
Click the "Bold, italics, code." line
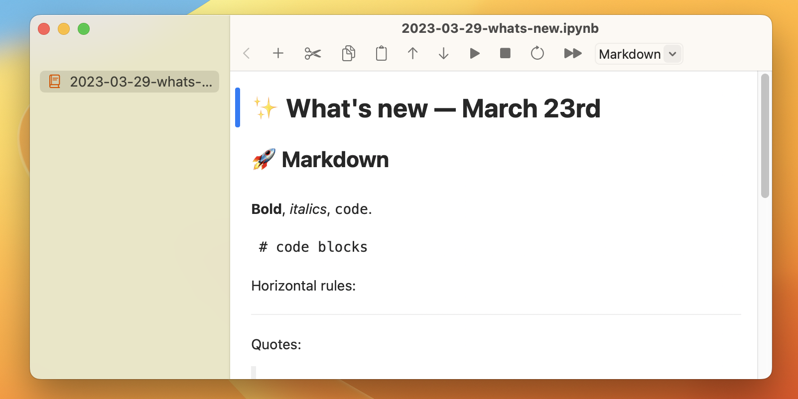click(x=311, y=209)
